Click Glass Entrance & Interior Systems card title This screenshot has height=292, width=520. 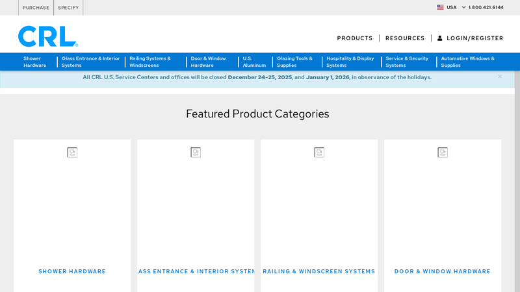coord(196,271)
